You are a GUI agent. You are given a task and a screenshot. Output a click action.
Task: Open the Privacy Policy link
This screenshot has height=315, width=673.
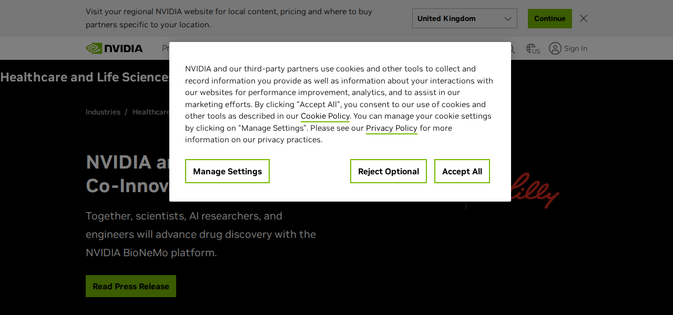391,128
